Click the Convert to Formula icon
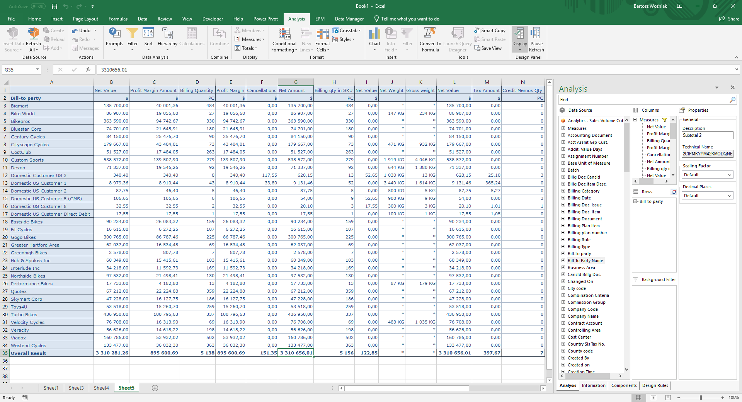The width and height of the screenshot is (742, 402). pyautogui.click(x=430, y=39)
